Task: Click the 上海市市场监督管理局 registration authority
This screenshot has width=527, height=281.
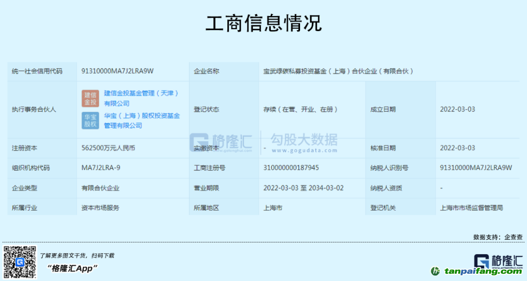Action: (471, 208)
